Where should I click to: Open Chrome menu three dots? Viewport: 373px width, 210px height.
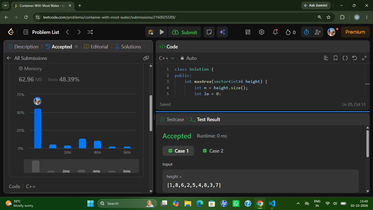point(366,17)
